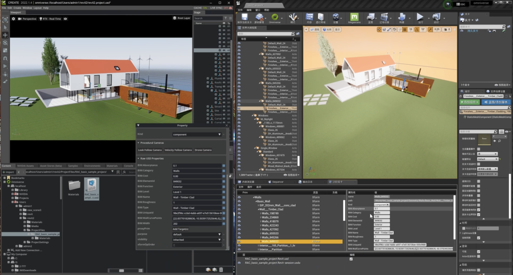Toggle translate gizmo in Unreal viewport
This screenshot has height=275, width=513.
pyautogui.click(x=379, y=29)
